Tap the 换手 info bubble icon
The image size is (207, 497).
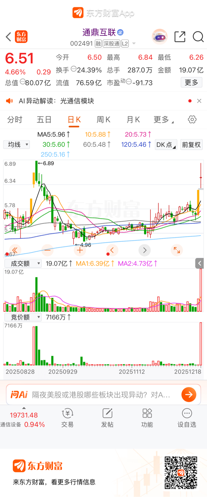point(73,69)
